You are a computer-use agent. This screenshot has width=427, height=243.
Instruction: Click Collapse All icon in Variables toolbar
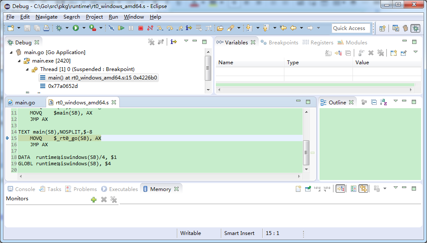coord(348,53)
